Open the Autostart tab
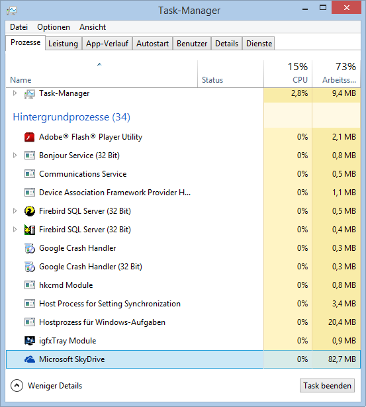The height and width of the screenshot is (407, 366). click(x=153, y=44)
